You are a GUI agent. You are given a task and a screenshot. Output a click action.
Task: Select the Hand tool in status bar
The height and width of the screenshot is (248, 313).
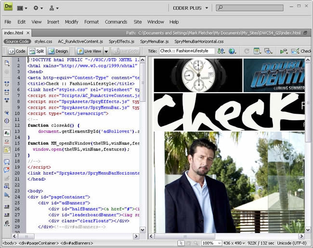[188, 243]
